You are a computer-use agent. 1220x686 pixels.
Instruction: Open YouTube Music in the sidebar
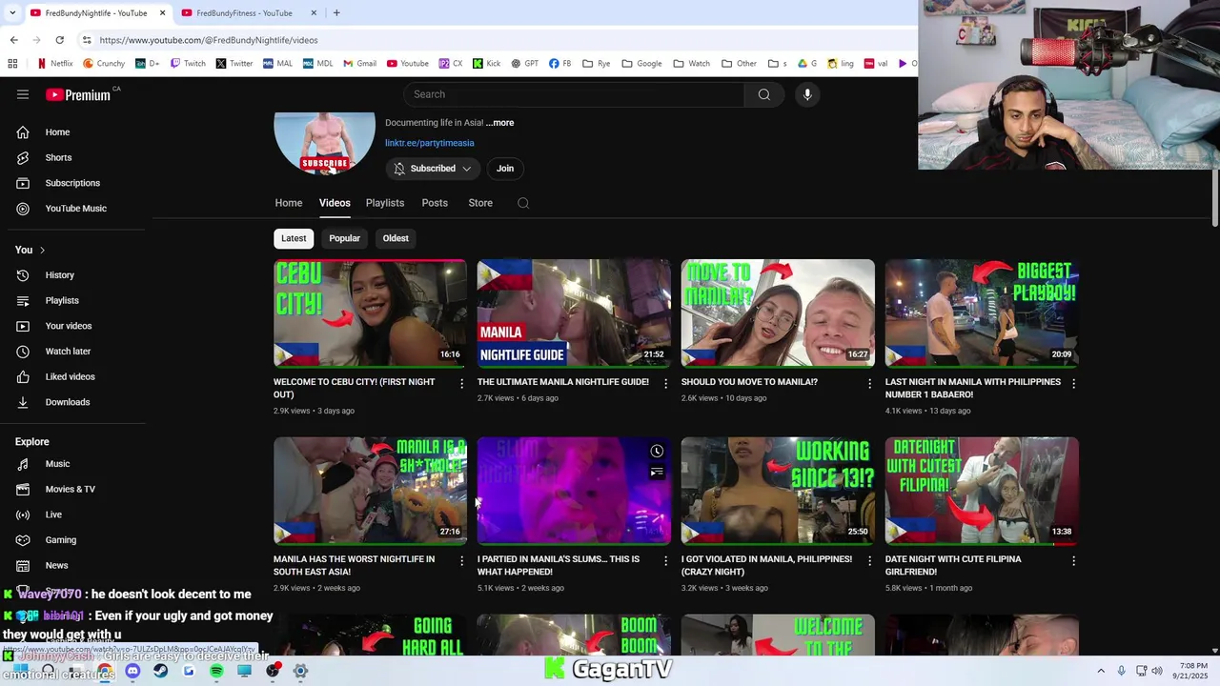pyautogui.click(x=74, y=209)
